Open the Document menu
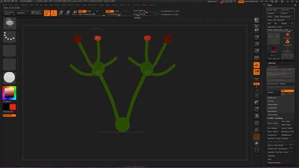 coord(24,5)
